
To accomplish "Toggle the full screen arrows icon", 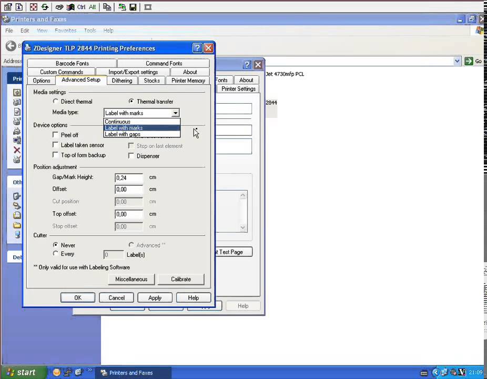I will (x=33, y=7).
